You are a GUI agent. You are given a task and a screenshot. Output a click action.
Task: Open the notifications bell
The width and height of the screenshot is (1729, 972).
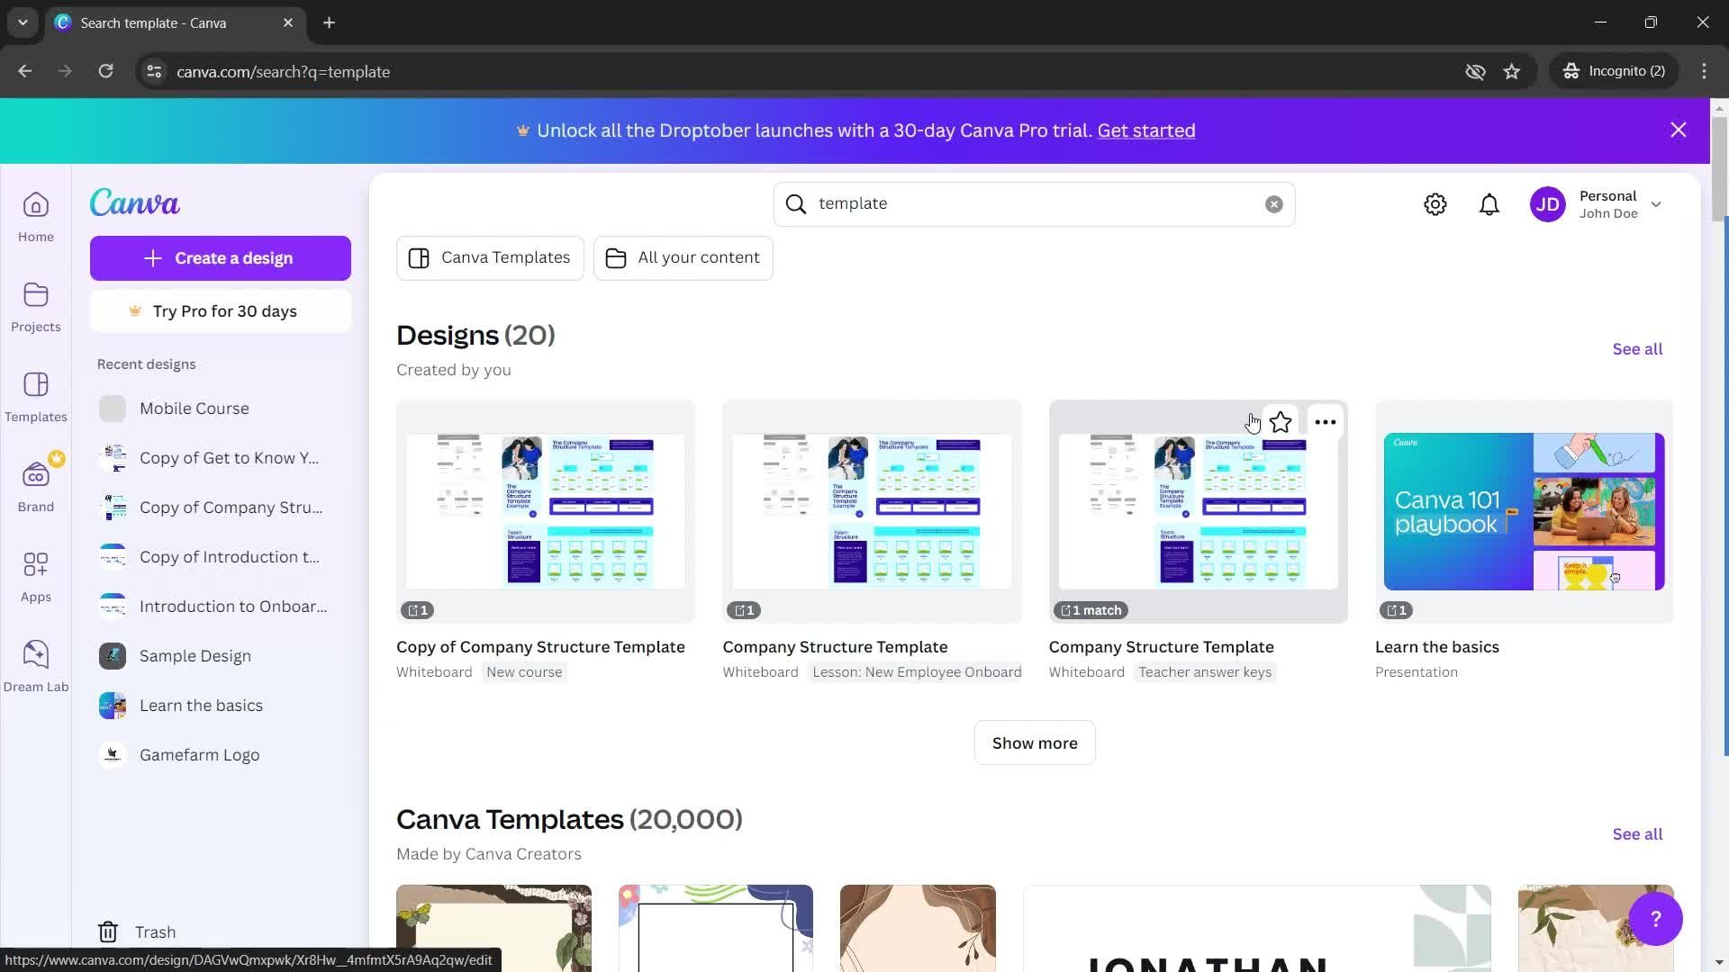(x=1489, y=204)
